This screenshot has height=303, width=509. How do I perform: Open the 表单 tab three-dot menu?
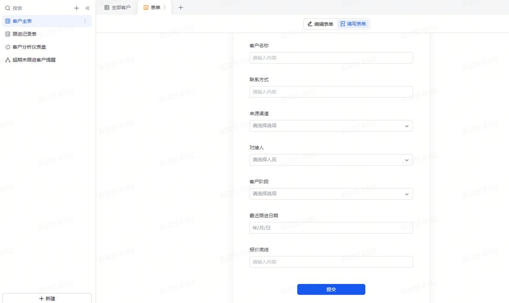point(165,7)
